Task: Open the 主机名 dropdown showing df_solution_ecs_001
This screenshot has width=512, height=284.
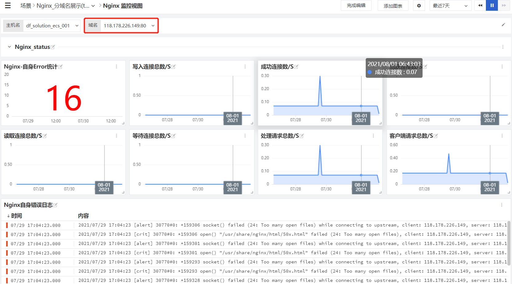Action: click(x=52, y=26)
